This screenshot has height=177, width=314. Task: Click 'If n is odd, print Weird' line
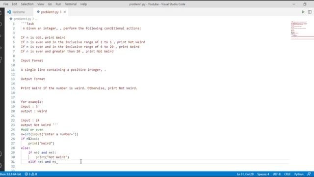coord(43,37)
